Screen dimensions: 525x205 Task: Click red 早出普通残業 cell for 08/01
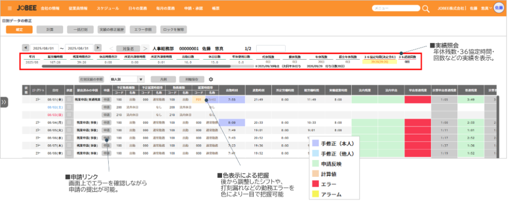(x=417, y=99)
